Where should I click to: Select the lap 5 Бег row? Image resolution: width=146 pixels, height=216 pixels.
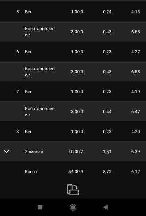[x=73, y=12]
